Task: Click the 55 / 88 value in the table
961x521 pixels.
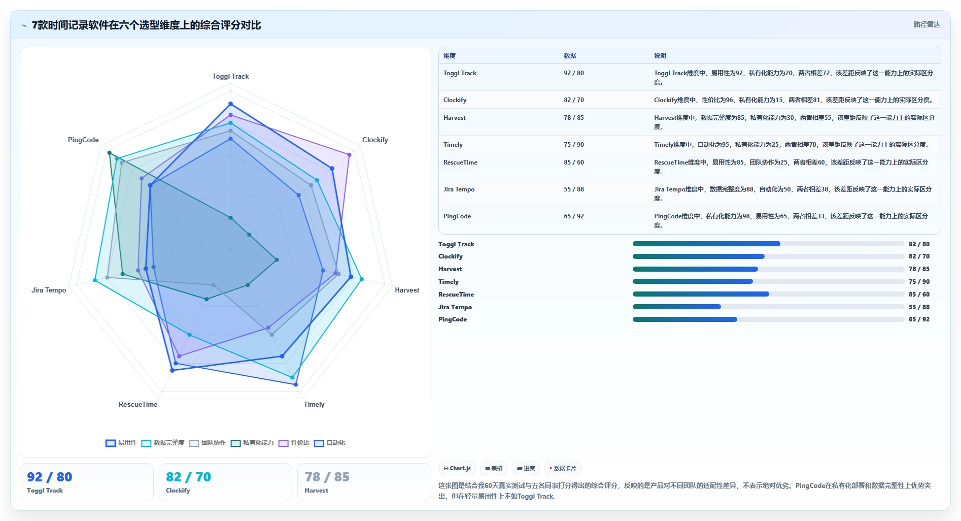Action: point(574,189)
